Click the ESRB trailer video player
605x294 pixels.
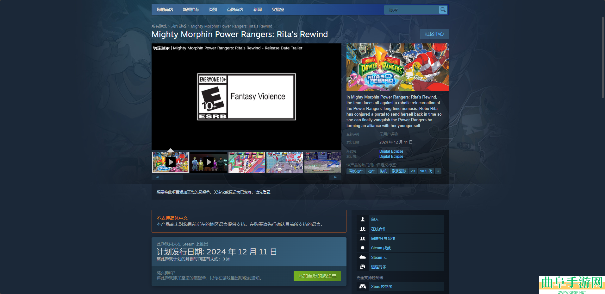tap(246, 97)
